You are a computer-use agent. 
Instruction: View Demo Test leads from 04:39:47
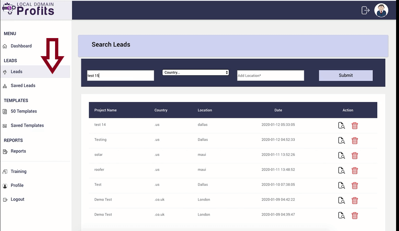tap(341, 215)
